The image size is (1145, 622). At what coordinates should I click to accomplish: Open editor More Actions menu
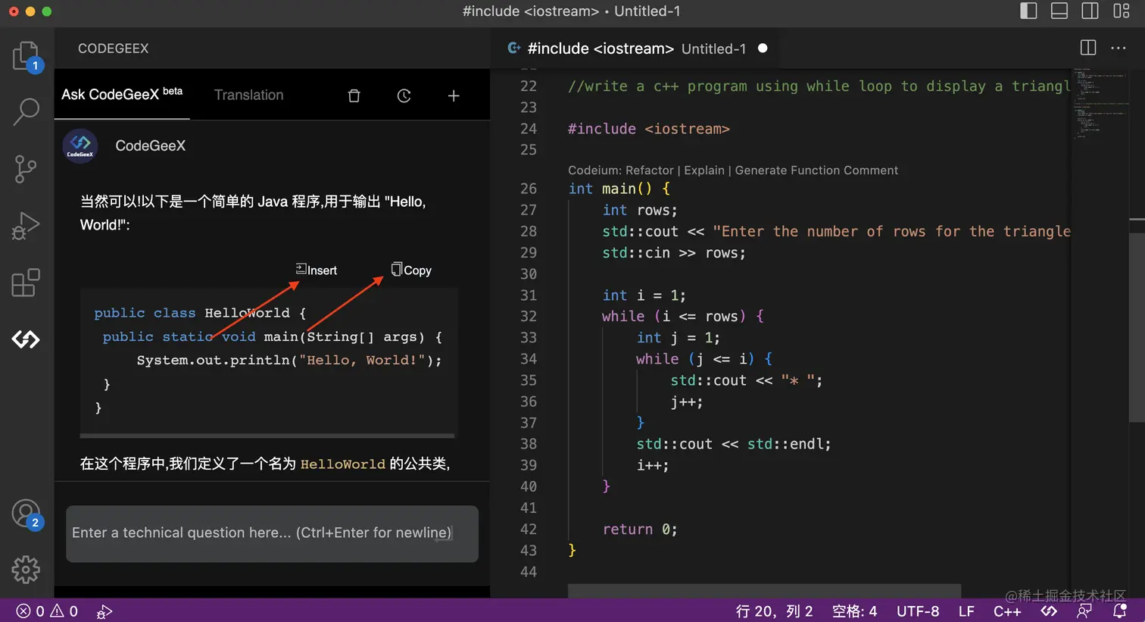pyautogui.click(x=1118, y=48)
